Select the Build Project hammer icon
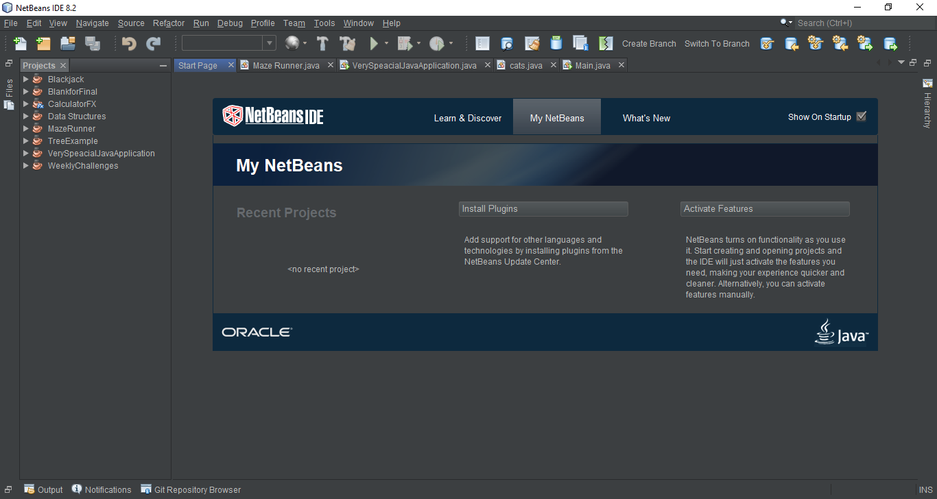 point(322,42)
